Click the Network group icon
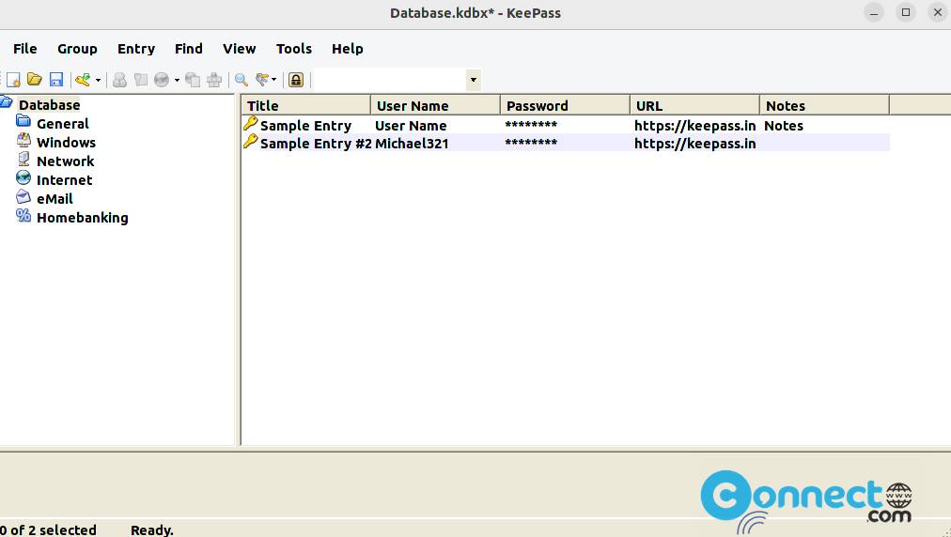 [x=23, y=159]
